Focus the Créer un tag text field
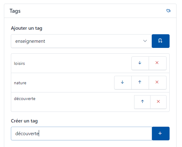This screenshot has height=147, width=182. 91,133
